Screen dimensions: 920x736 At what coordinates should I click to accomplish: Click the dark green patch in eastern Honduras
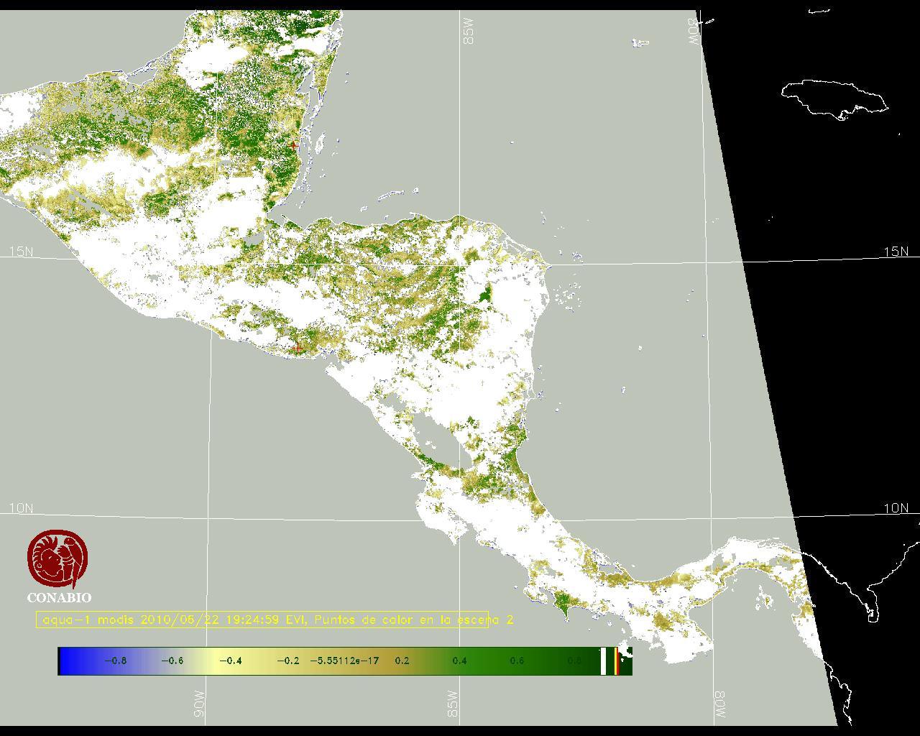point(487,293)
